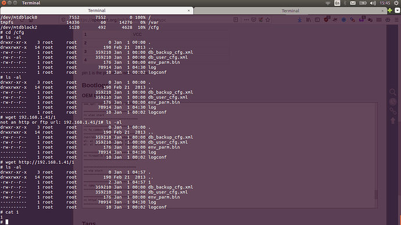
Task: Click the '# cd /cfg' command line
Action: [x=12, y=33]
